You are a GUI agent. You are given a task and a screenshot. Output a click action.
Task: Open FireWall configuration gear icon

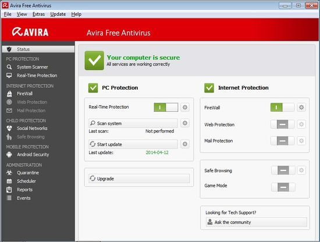(x=301, y=107)
